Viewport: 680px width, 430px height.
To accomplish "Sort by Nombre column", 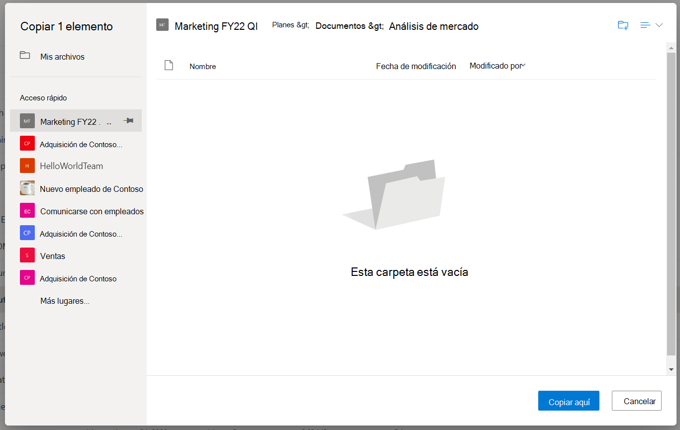I will tap(202, 66).
